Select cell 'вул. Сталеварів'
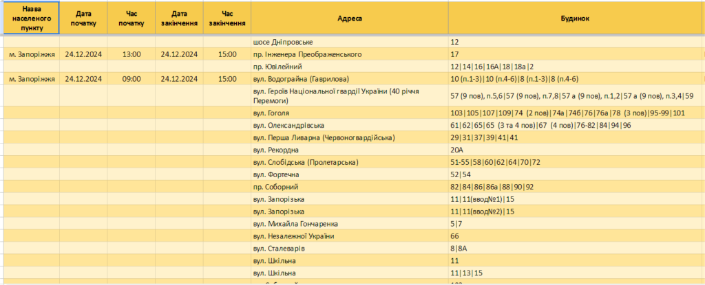 350,248
